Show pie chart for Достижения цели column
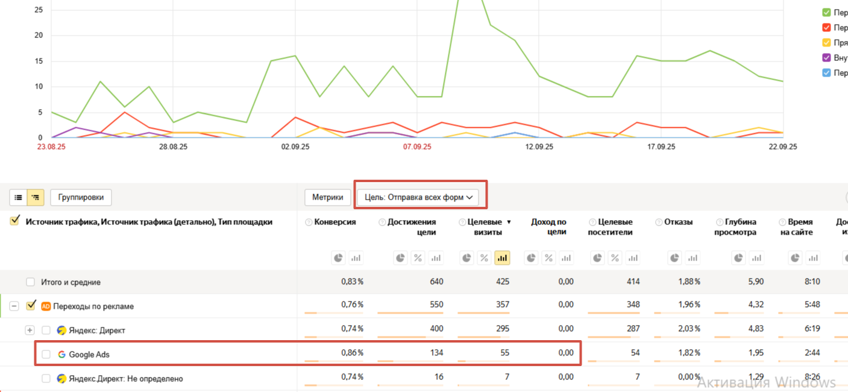 click(401, 258)
